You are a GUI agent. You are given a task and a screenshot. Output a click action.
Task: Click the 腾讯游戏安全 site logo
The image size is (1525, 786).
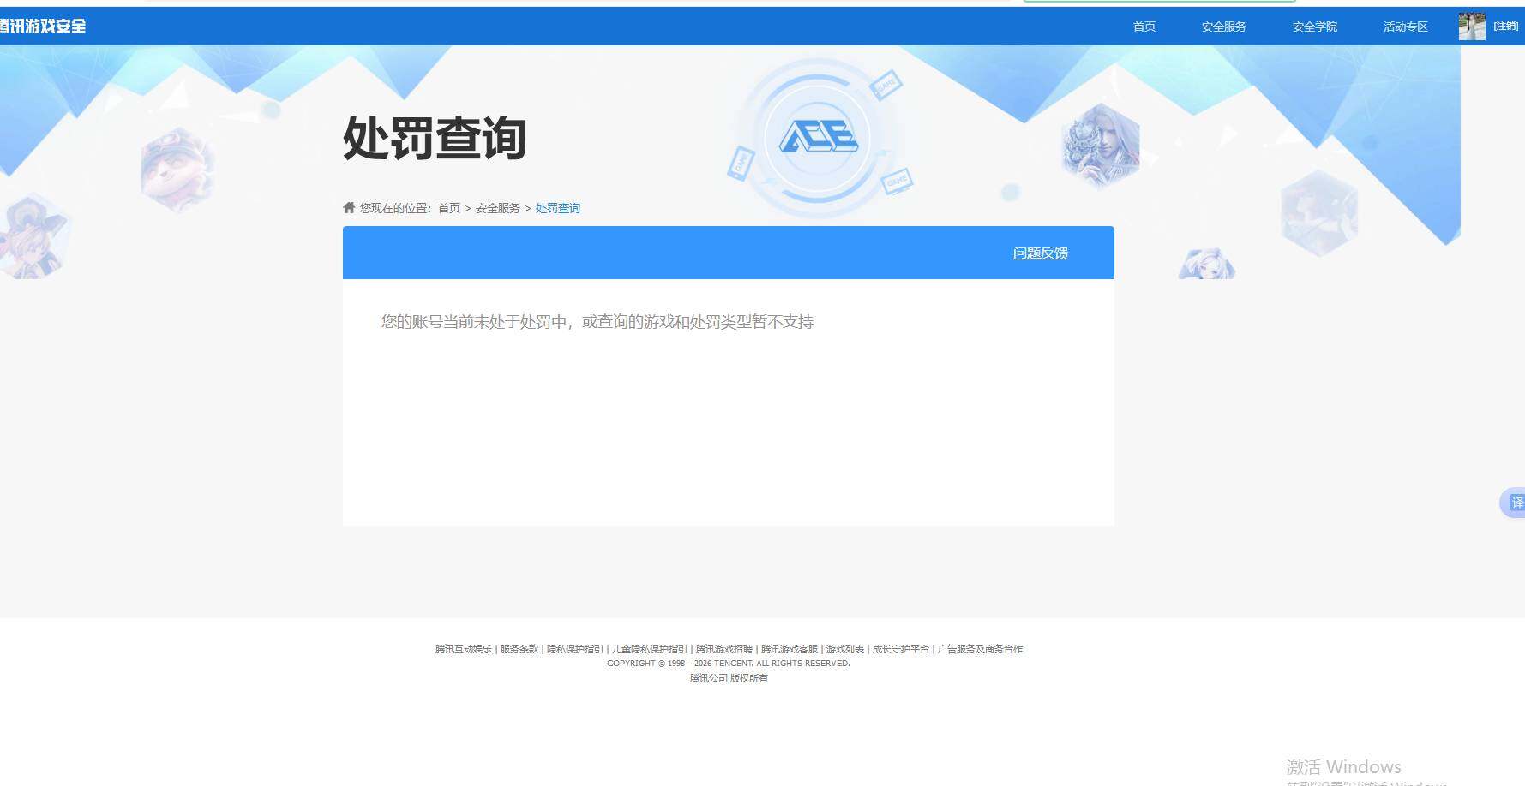[x=45, y=26]
